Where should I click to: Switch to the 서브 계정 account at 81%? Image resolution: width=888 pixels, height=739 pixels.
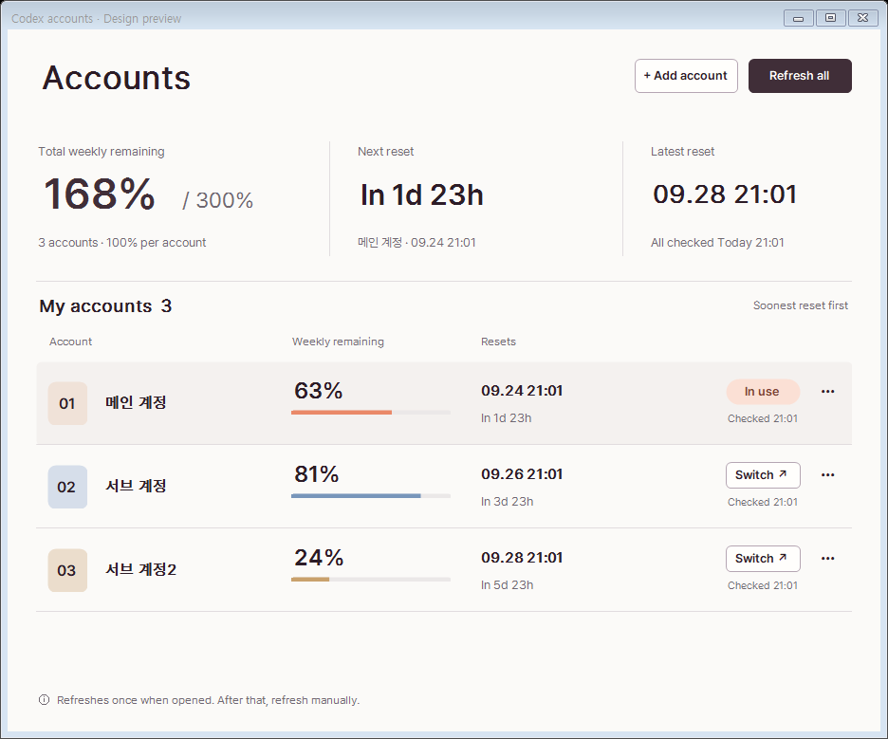click(763, 475)
